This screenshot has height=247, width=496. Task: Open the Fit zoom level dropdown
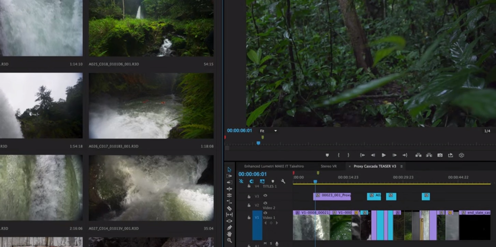tap(269, 131)
